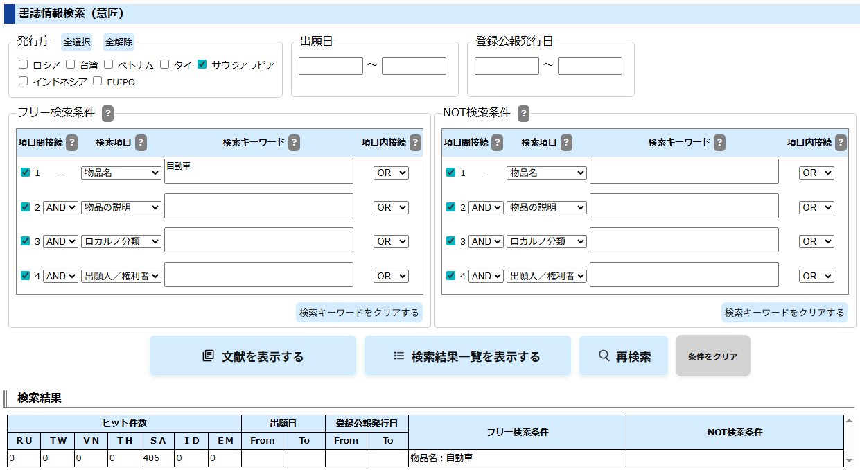860x470 pixels.
Task: Open help for 検索キーワード in free search
Action: point(294,143)
